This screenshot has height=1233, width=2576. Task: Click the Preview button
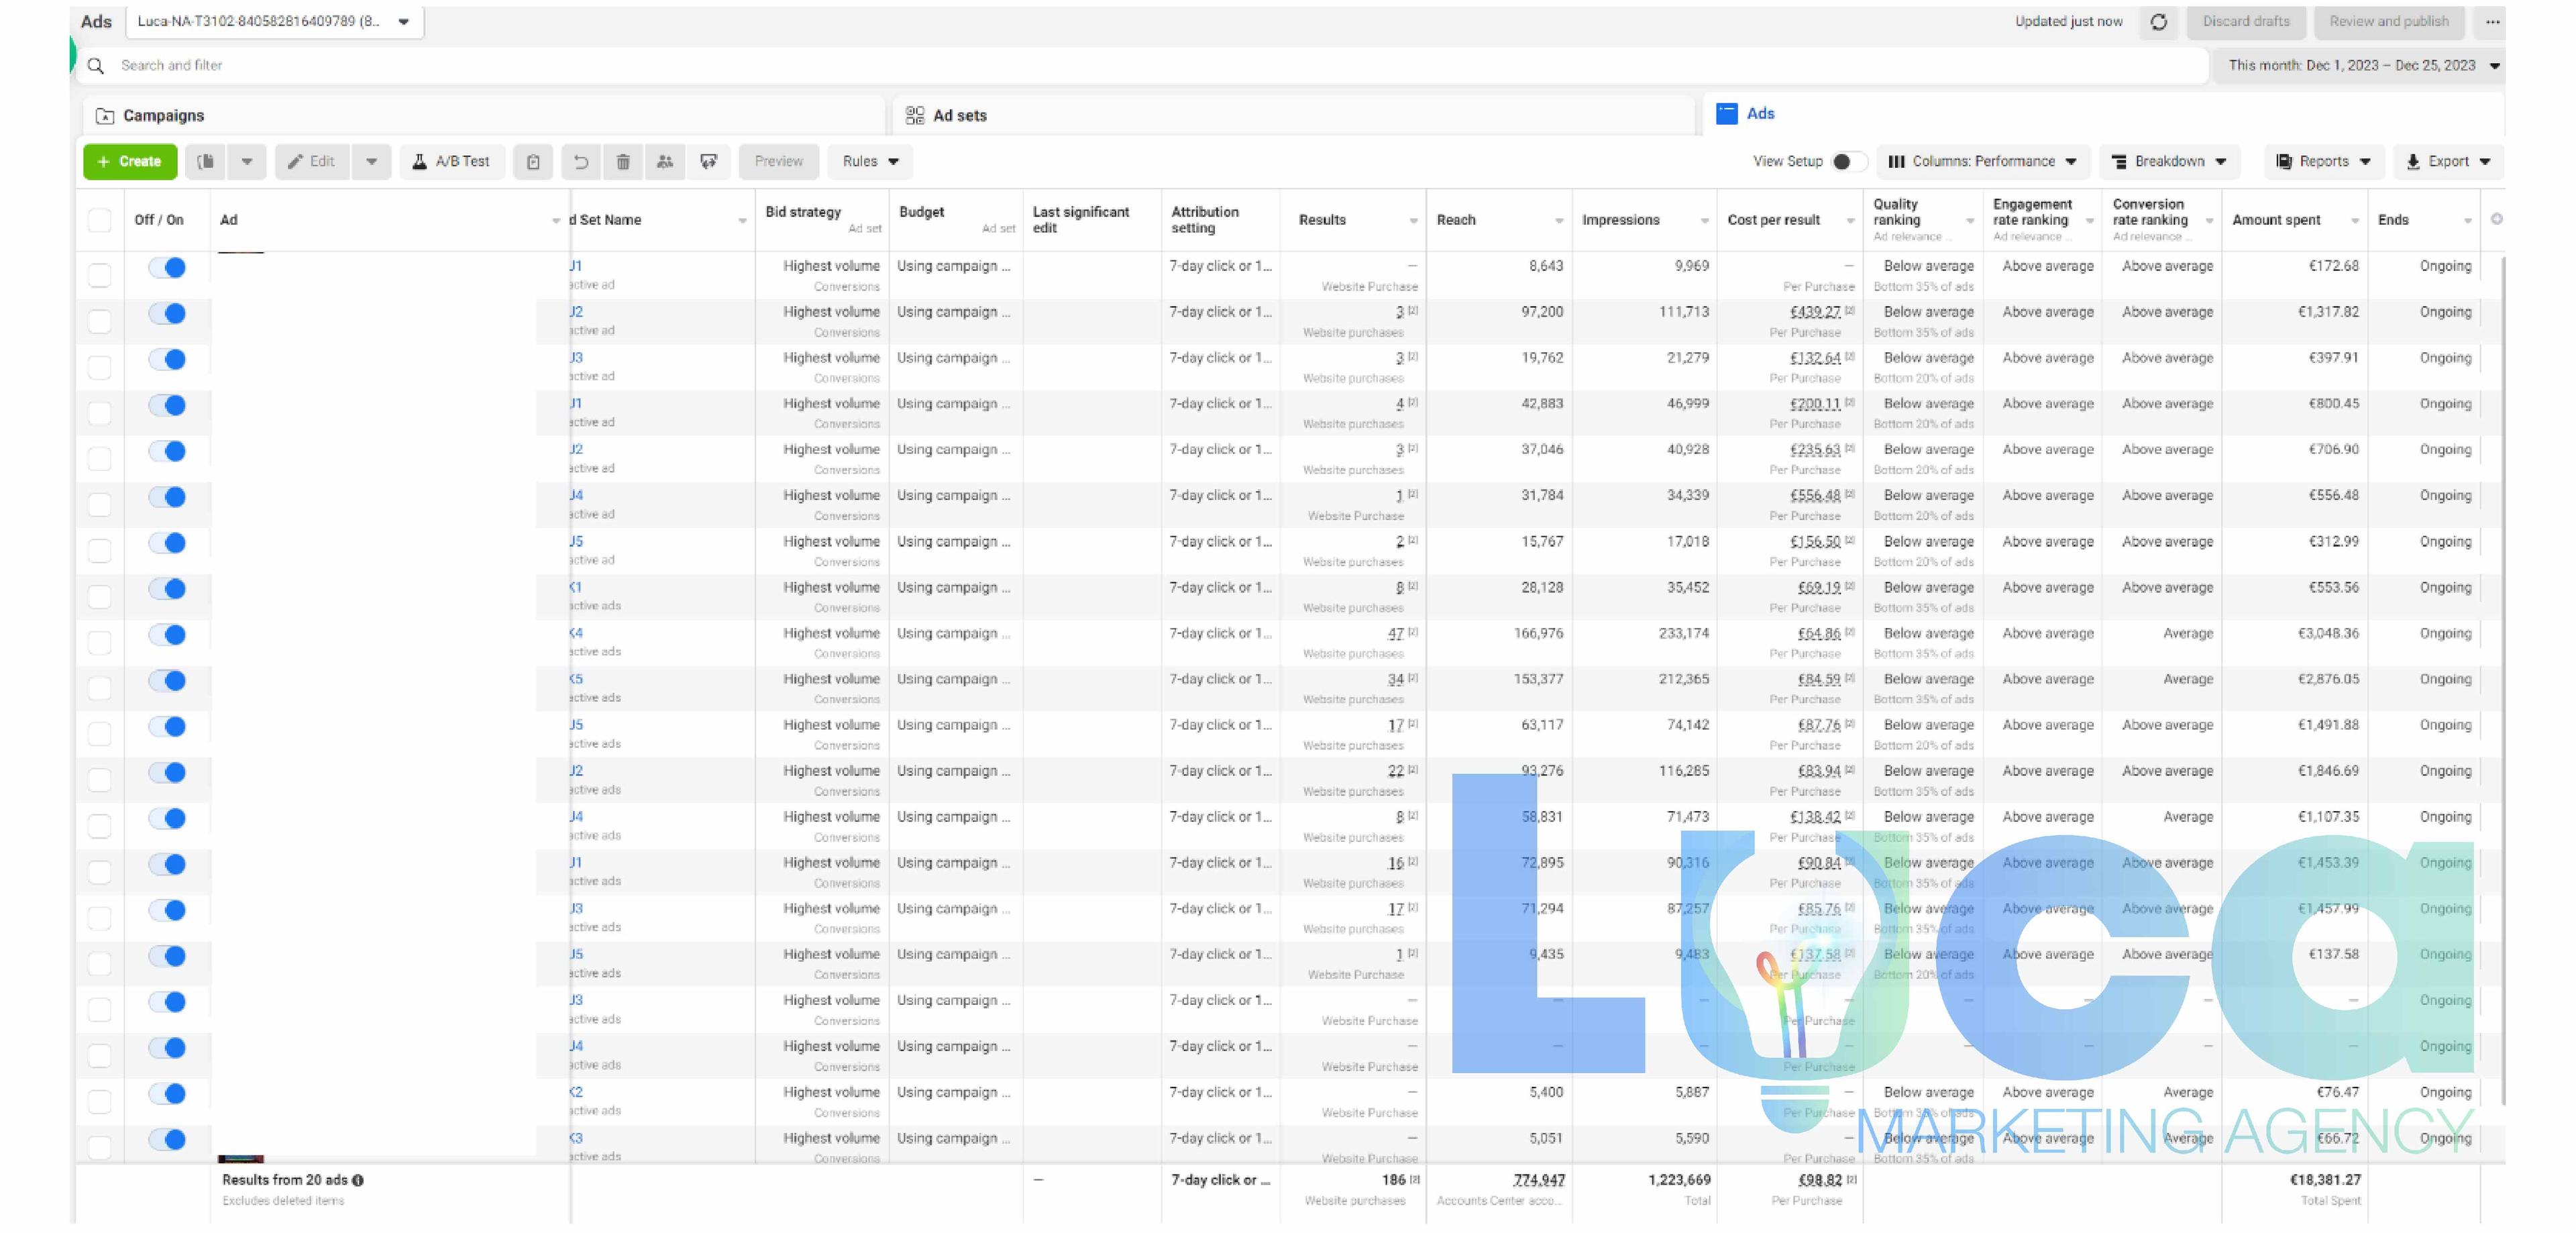(779, 162)
